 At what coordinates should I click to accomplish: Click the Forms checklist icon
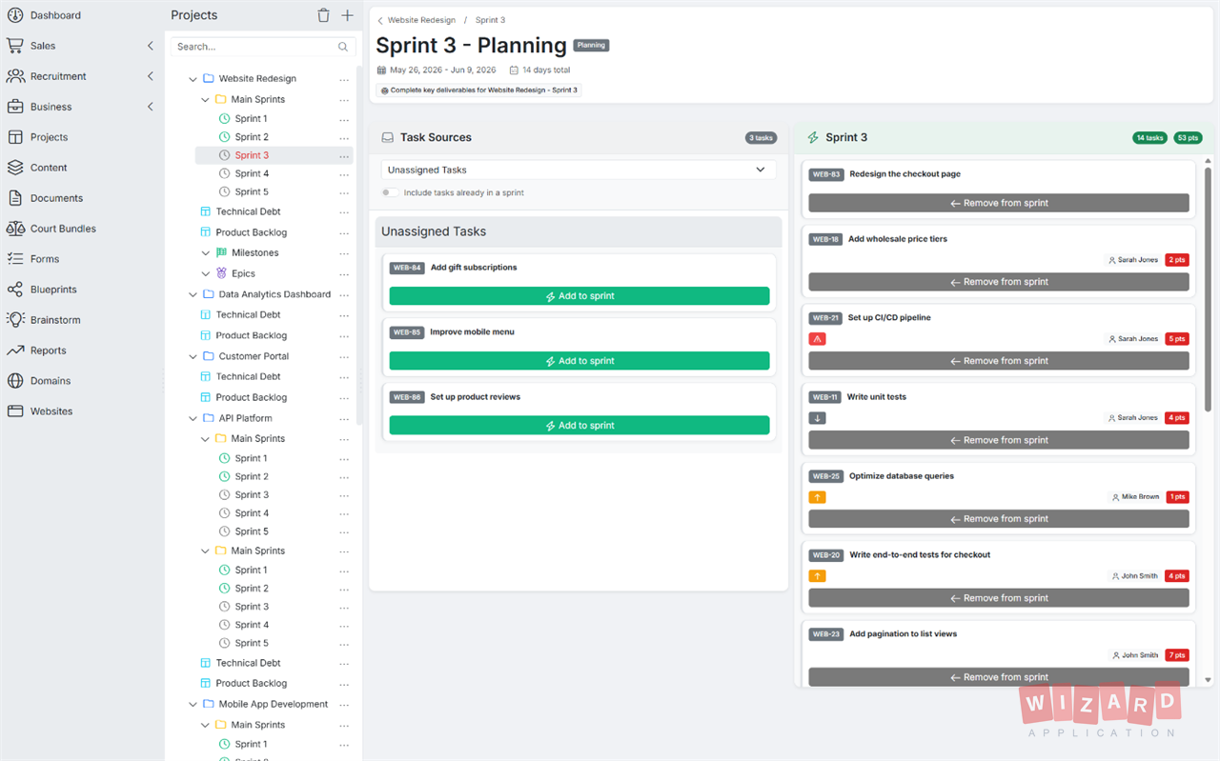click(x=14, y=259)
